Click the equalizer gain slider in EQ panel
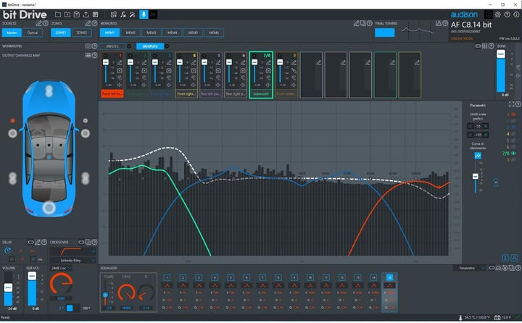 coord(105,294)
